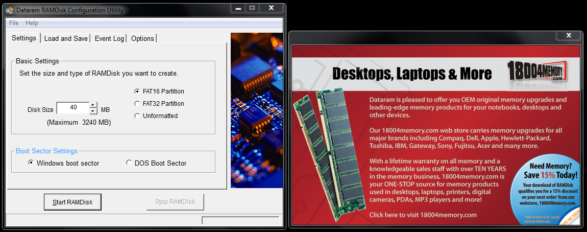Click here to visit 18004memory.com link

click(x=423, y=215)
